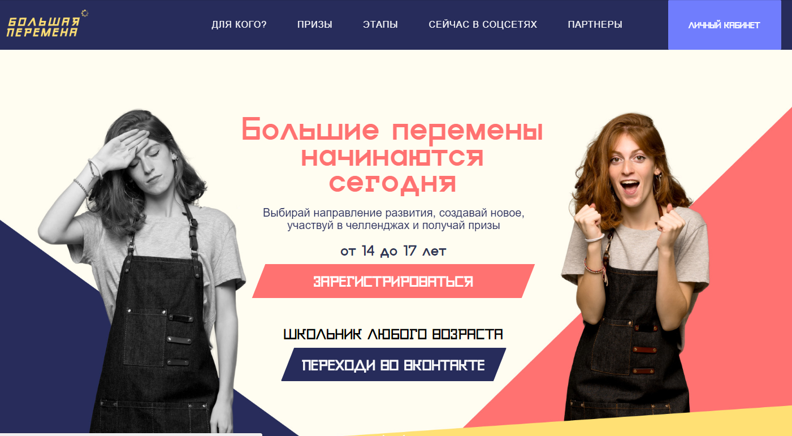Select Сейчас в соцсетях in navigation
This screenshot has height=436, width=792.
pyautogui.click(x=483, y=25)
